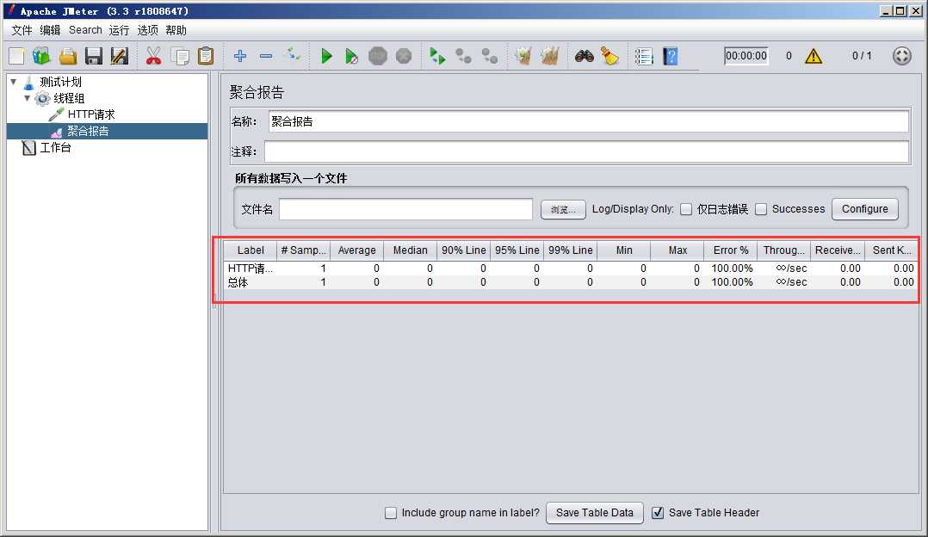This screenshot has width=928, height=537.
Task: Click the Paste clipboard icon
Action: tap(206, 56)
